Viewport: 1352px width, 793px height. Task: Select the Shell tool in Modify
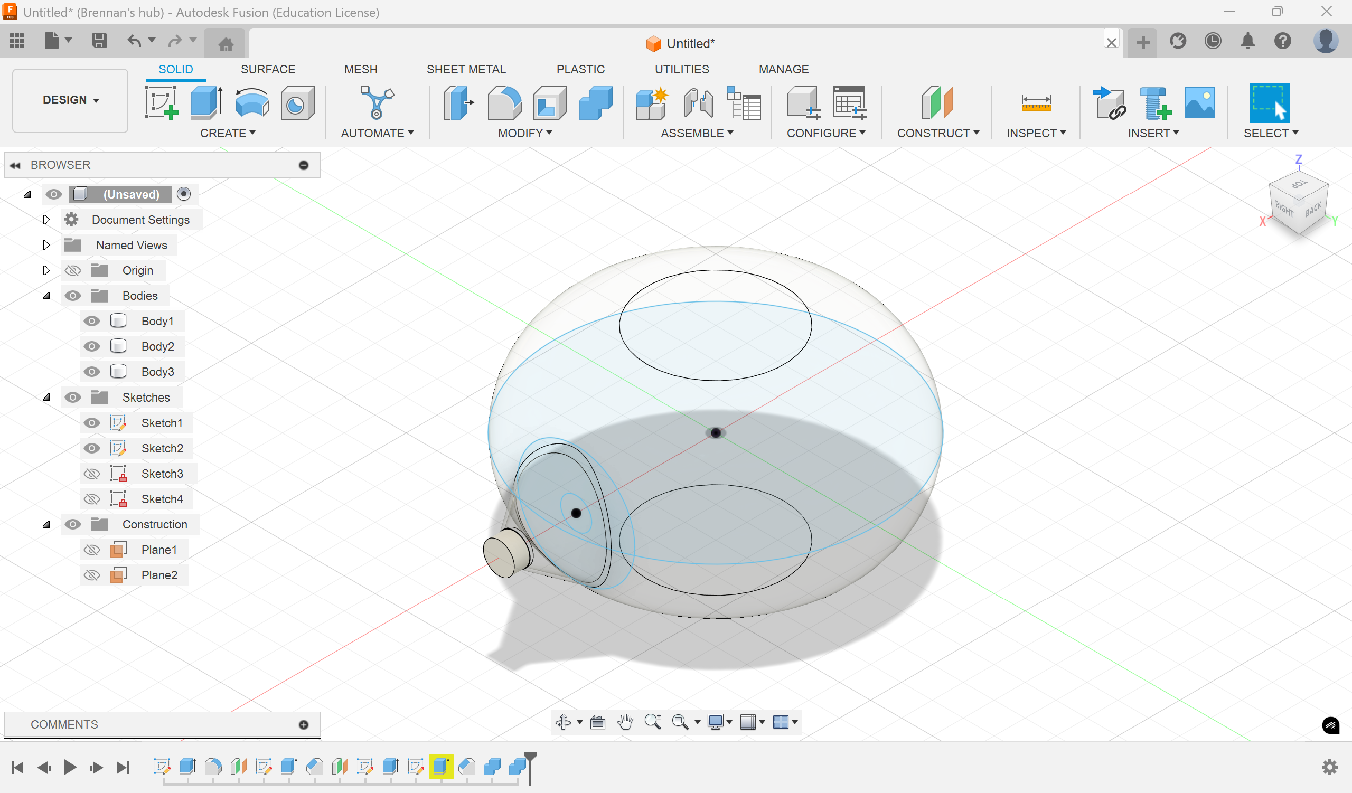pos(549,102)
